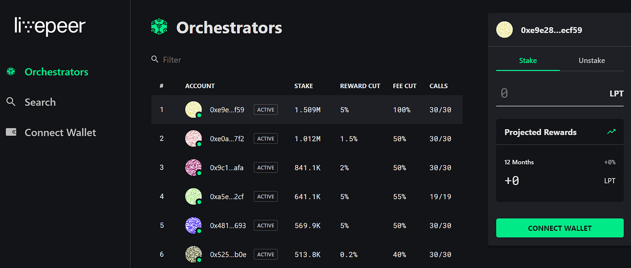Sort by the STAKE column header
Viewport: 631px width, 268px height.
(x=303, y=86)
